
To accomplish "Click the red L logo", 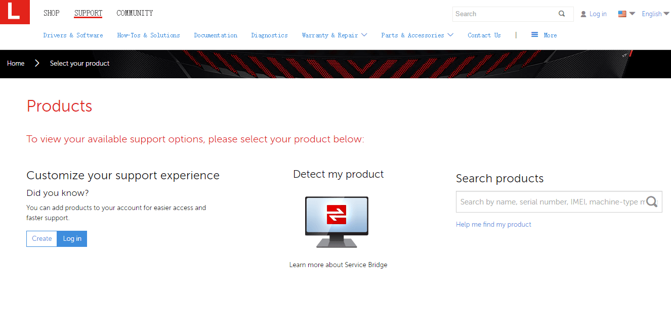I will click(15, 12).
